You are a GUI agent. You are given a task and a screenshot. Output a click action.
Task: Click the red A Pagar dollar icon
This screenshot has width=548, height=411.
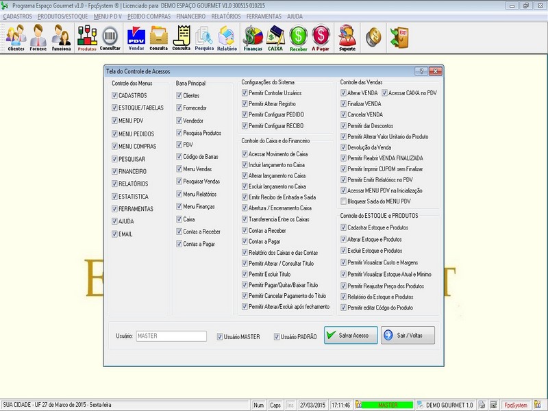321,38
